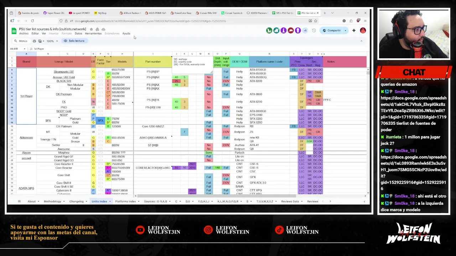Viewport: 456px width, 256px height.
Task: Click the print icon in toolbar
Action: pyautogui.click(x=34, y=41)
